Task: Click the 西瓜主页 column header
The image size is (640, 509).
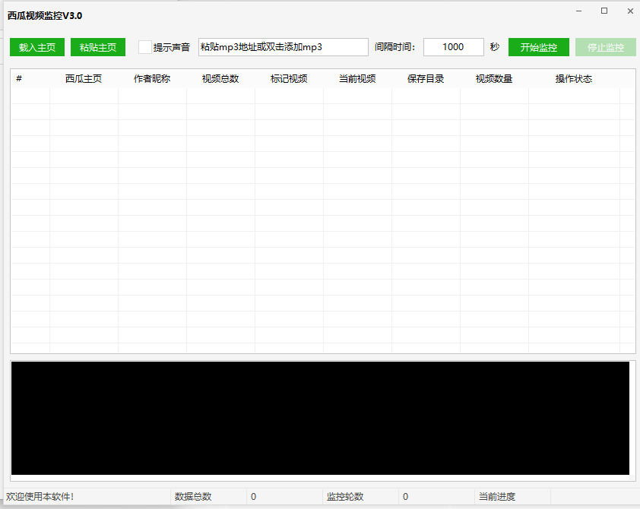Action: click(84, 79)
